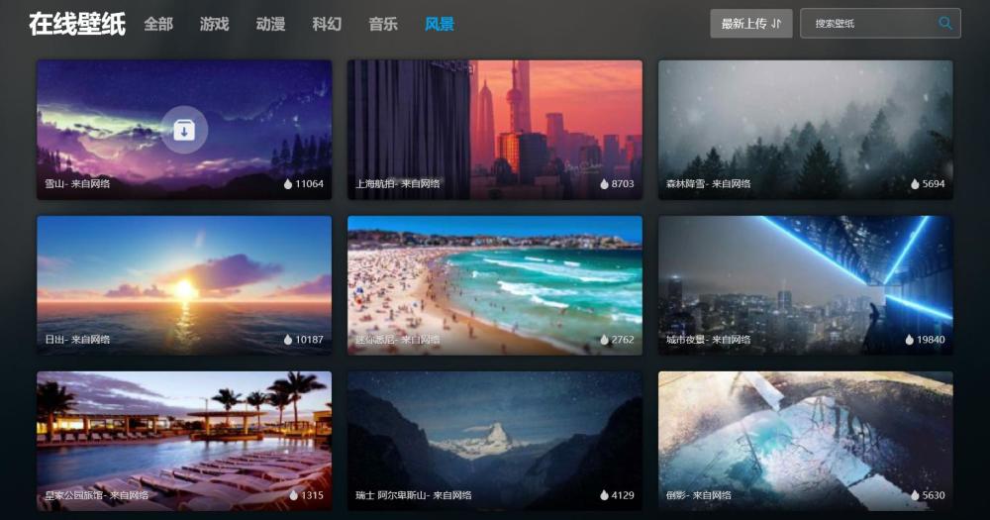Click the caption 城市夜景- 来自网络
The height and width of the screenshot is (520, 990).
click(x=708, y=340)
